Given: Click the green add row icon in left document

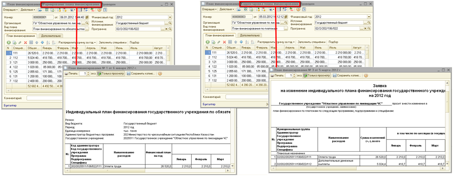Looking at the screenshot, I should tap(9, 42).
